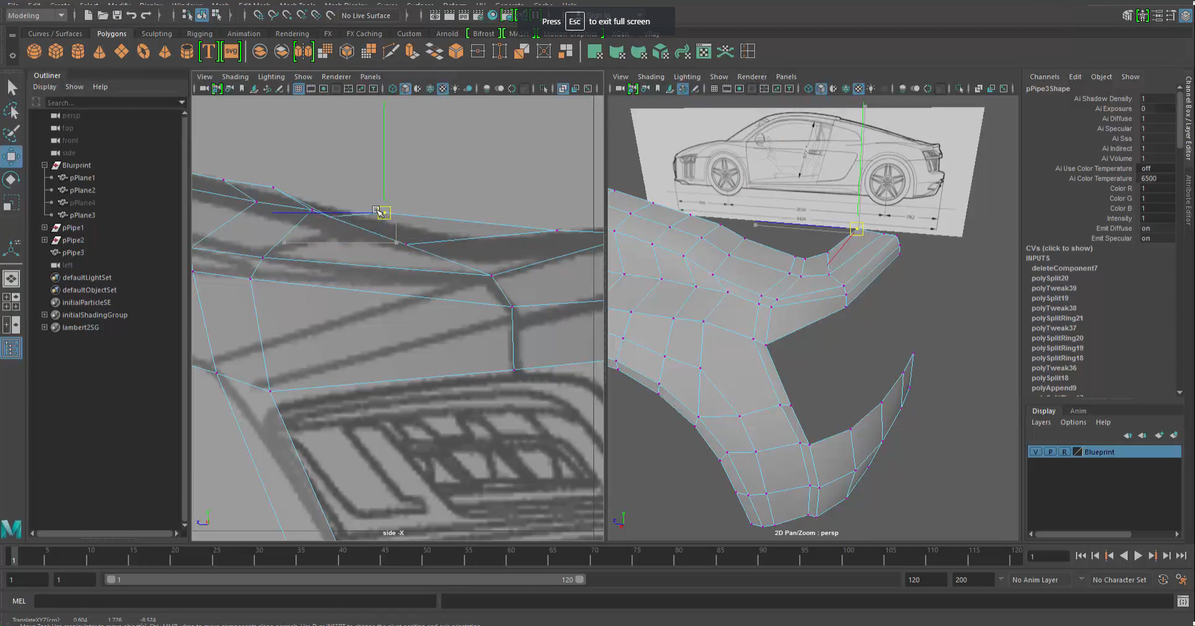Click the Blueprint layer color swatch
This screenshot has width=1195, height=626.
1077,452
